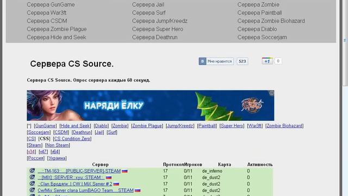Open Сервера Hide and Seek in top menu

pos(57,38)
